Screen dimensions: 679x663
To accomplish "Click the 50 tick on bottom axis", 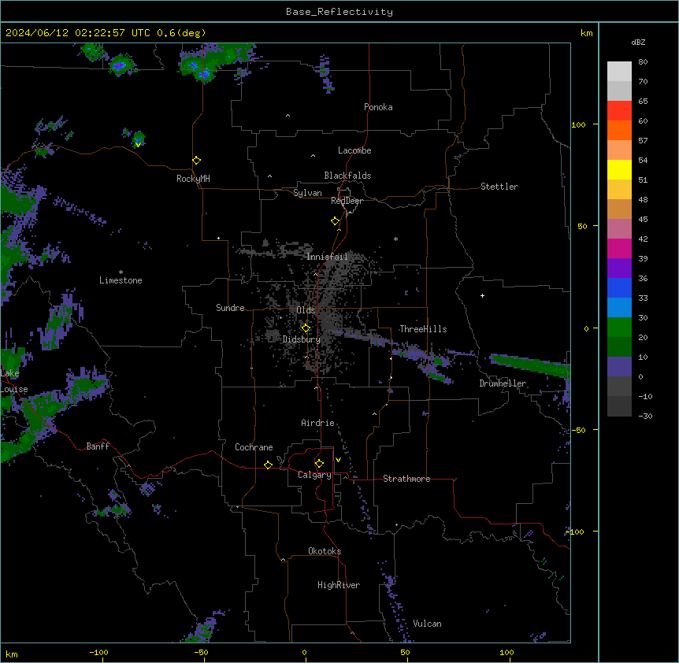I will (x=406, y=652).
